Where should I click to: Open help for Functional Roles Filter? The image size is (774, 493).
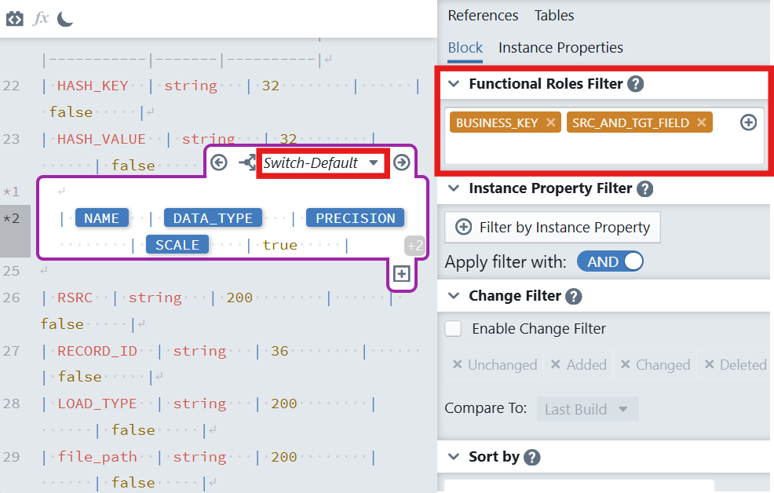(x=636, y=84)
